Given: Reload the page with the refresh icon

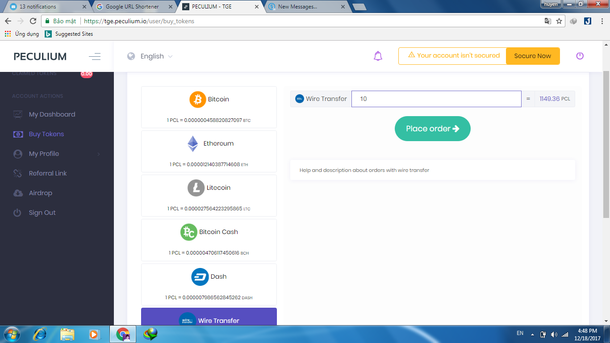Looking at the screenshot, I should (33, 21).
